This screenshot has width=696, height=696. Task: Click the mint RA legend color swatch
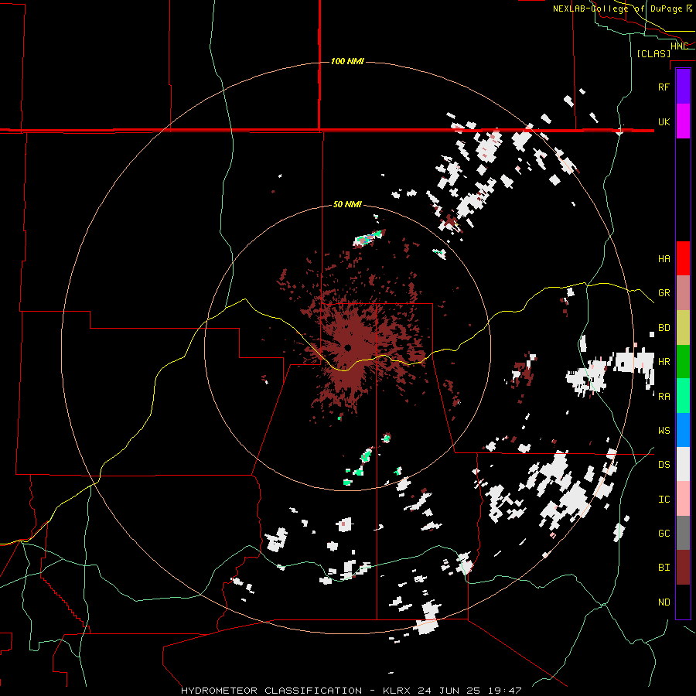pos(683,395)
